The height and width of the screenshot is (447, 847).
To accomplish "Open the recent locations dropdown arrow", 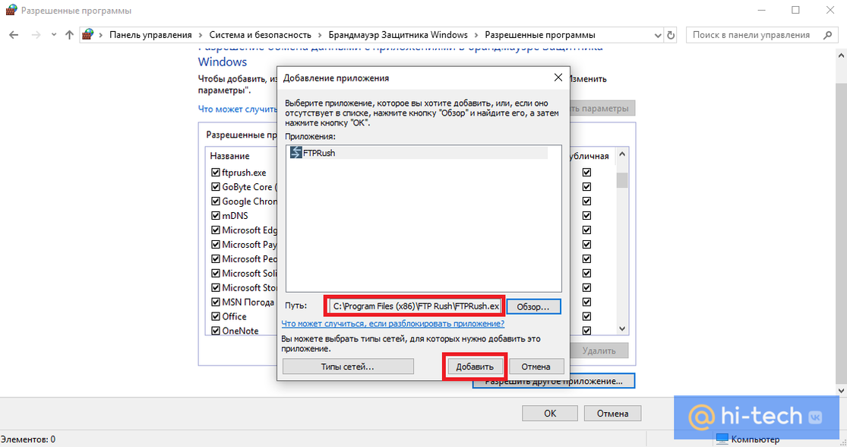I will click(x=53, y=35).
